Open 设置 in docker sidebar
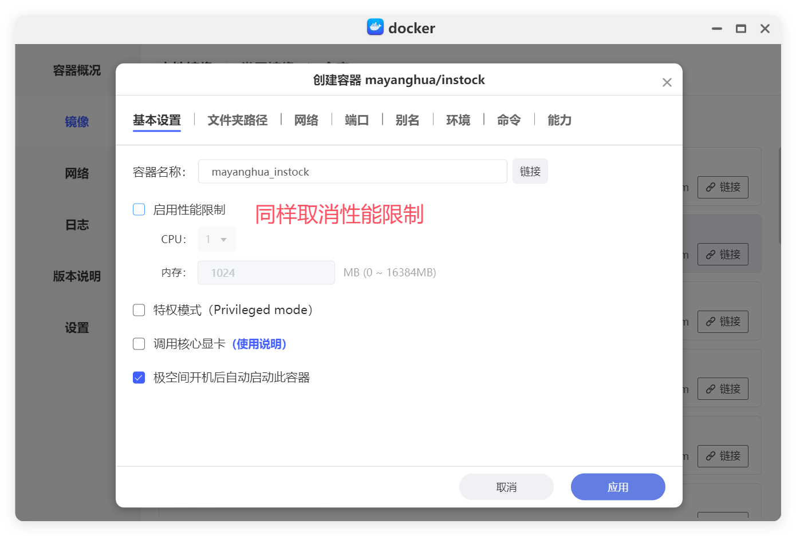 point(77,328)
